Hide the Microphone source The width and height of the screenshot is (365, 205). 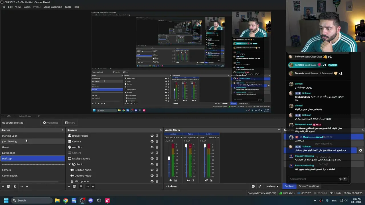[152, 181]
